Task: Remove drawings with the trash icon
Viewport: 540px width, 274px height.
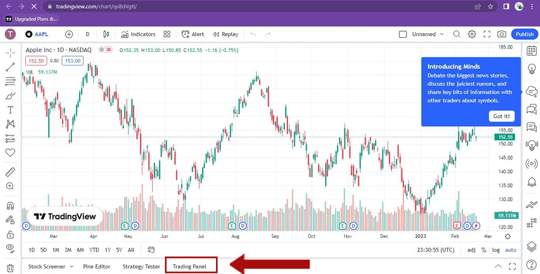Action: point(11,268)
